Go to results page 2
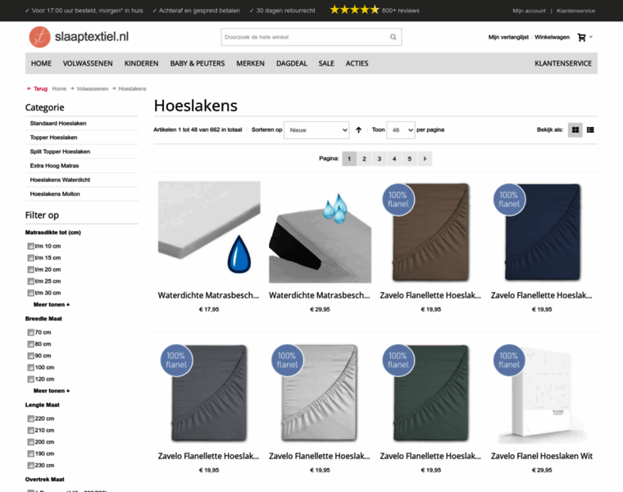 pyautogui.click(x=364, y=158)
